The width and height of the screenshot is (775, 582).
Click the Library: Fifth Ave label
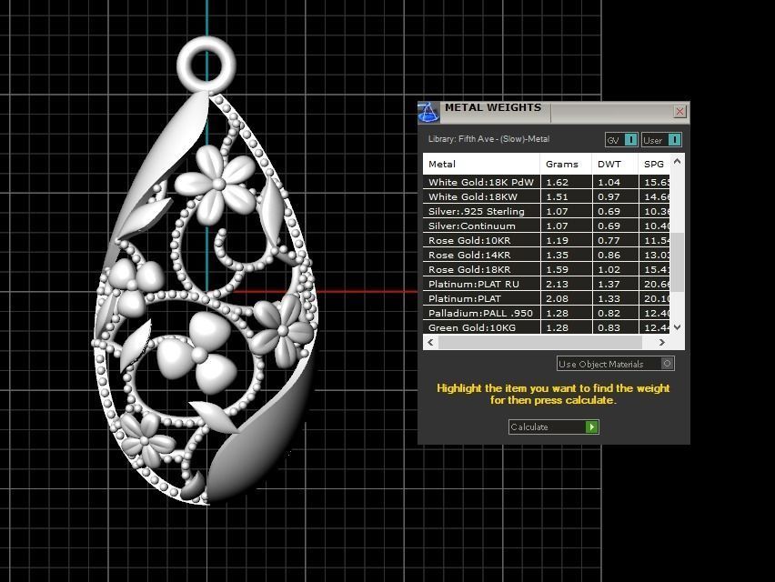click(488, 139)
